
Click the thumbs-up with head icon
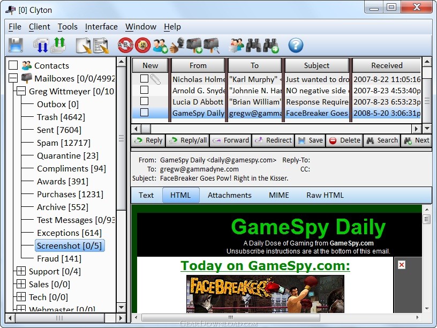click(177, 45)
